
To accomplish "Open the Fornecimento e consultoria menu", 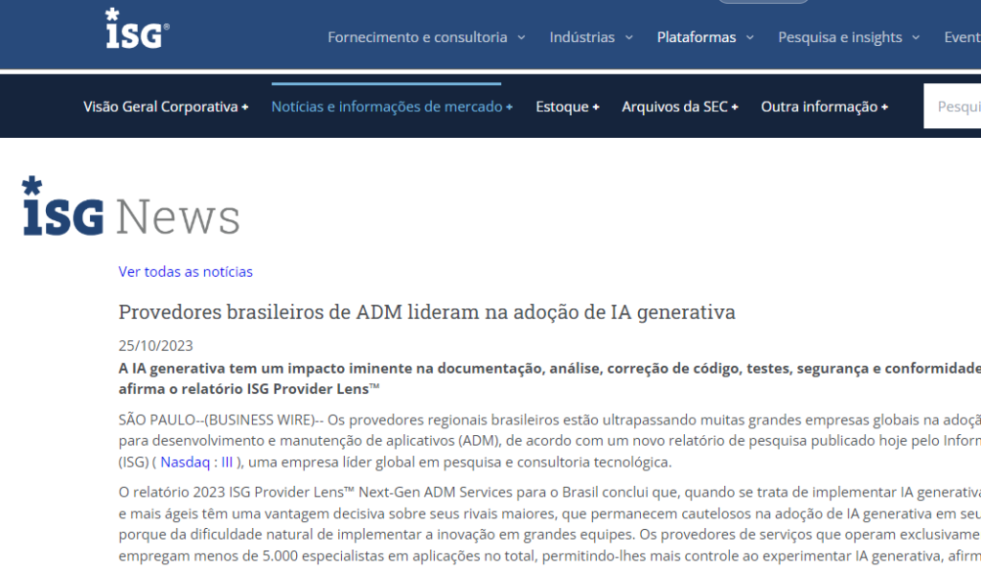I will pos(418,37).
